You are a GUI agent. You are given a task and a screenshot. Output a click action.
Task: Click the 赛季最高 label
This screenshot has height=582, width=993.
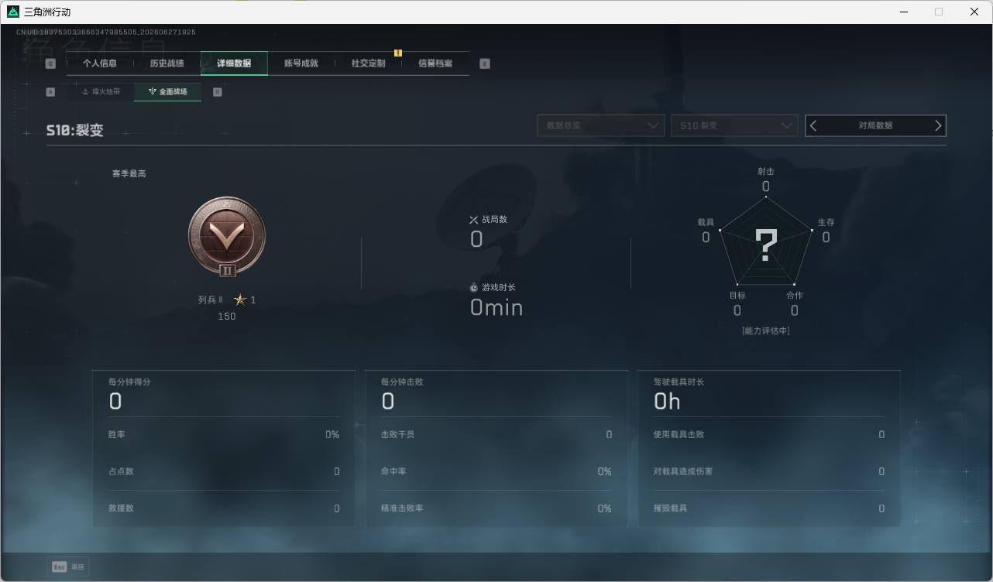(x=129, y=173)
